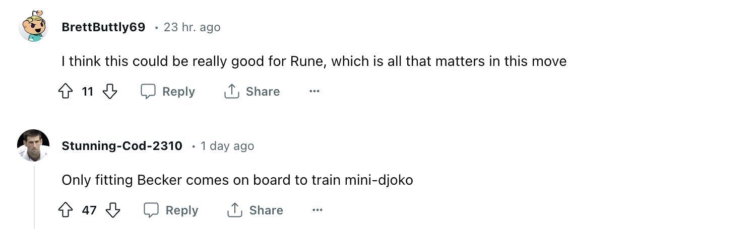This screenshot has height=229, width=756.
Task: Click Stunning-Cod-2310's avatar photo
Action: tap(33, 145)
